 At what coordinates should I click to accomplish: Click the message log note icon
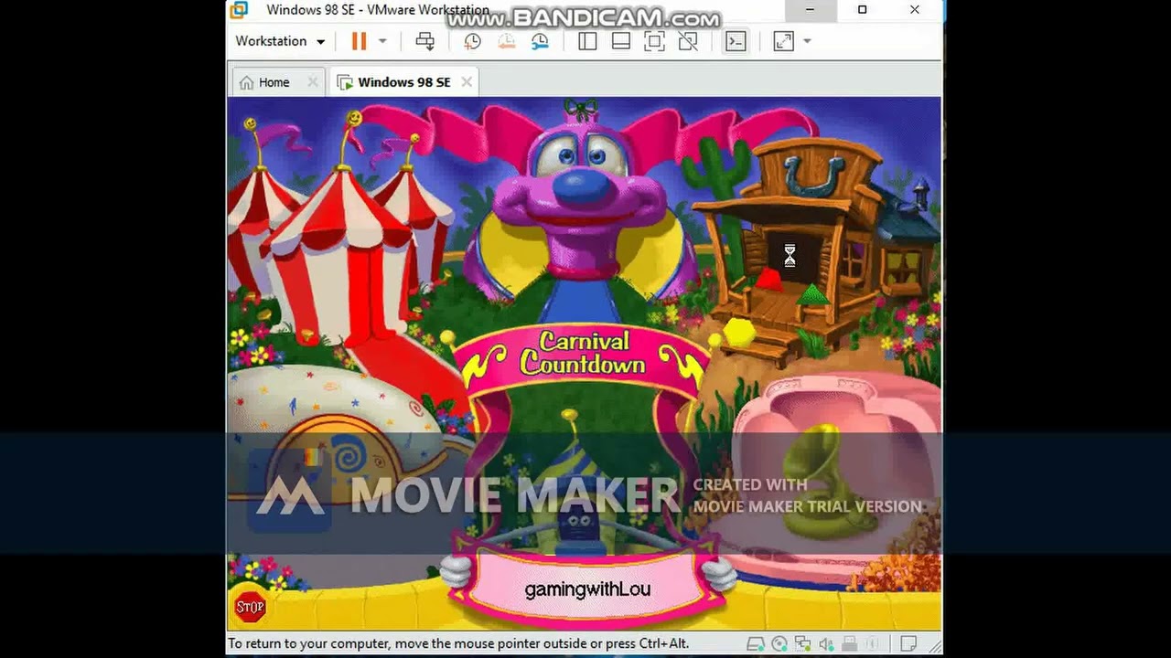pos(908,644)
